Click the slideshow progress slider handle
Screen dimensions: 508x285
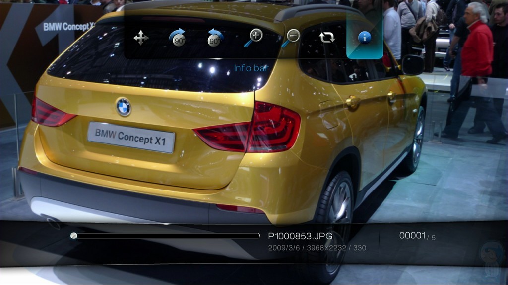[x=74, y=236]
